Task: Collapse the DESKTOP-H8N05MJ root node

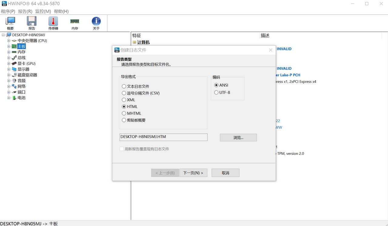Action: click(3, 34)
